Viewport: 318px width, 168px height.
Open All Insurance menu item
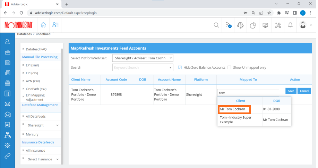coord(35,151)
